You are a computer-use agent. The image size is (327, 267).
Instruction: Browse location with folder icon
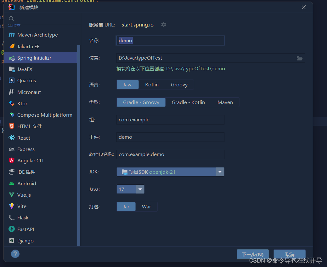pyautogui.click(x=300, y=58)
